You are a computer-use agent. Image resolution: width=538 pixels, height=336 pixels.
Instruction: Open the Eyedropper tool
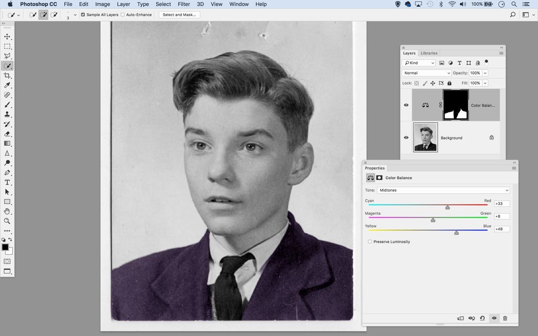7,86
